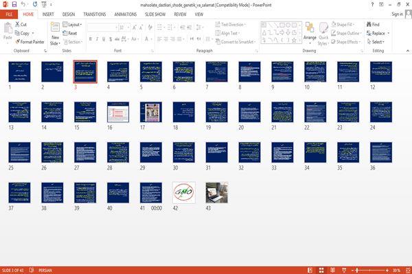
Task: Switch to Reading View icon
Action: 332,271
